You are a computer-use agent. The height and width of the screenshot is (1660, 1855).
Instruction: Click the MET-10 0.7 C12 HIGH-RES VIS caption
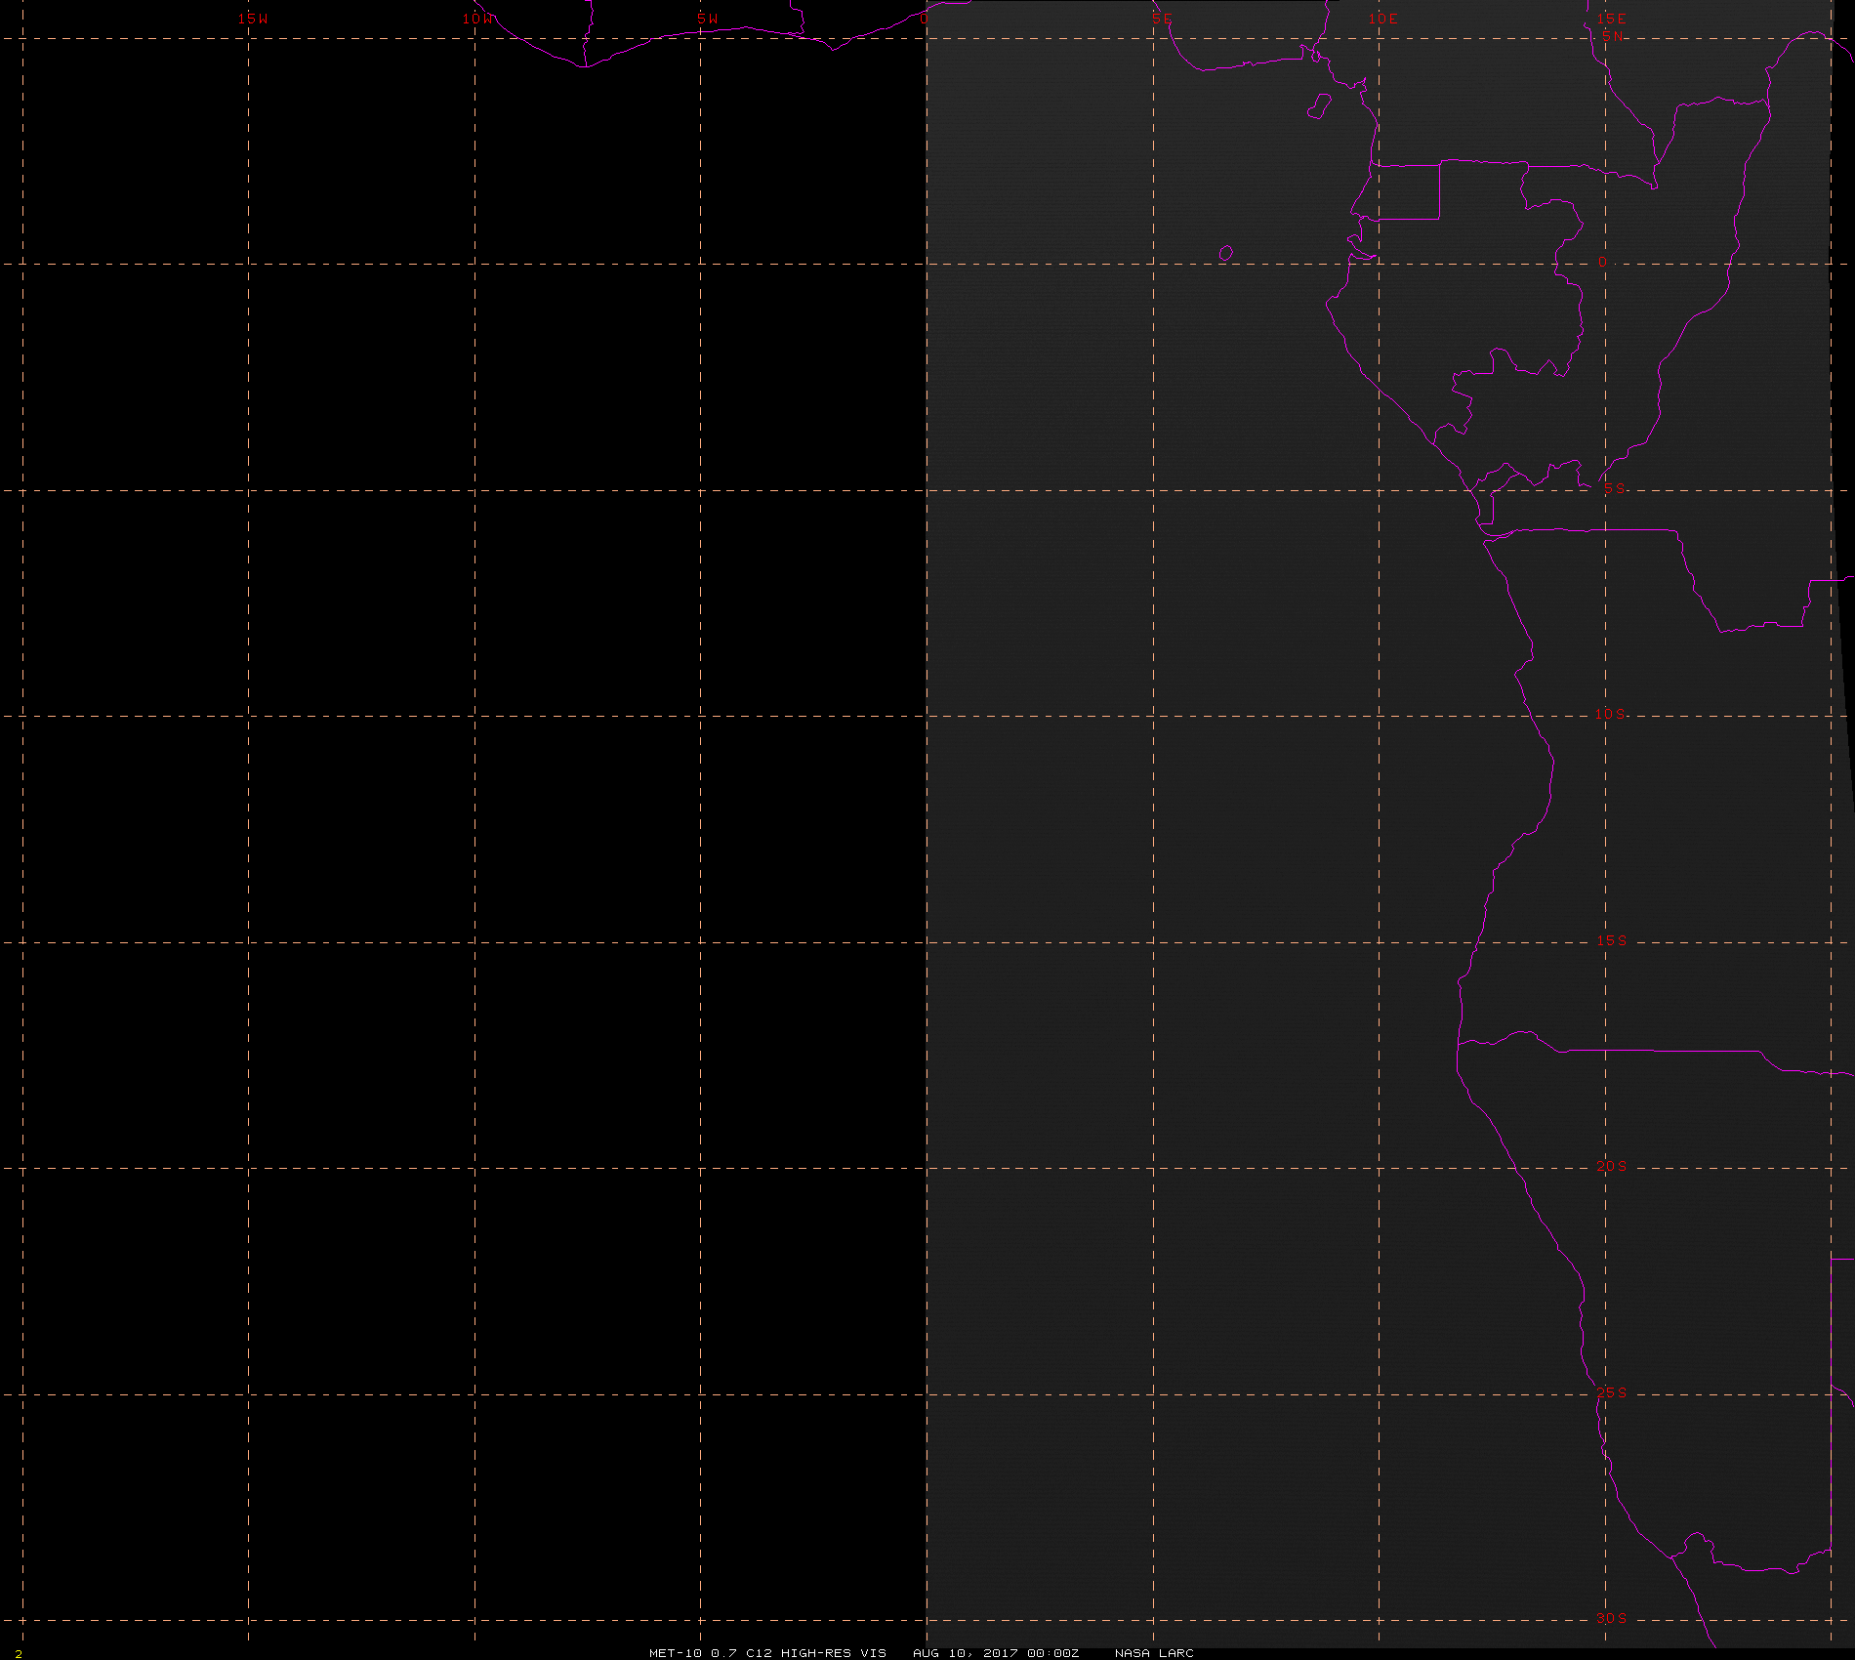(x=767, y=1653)
